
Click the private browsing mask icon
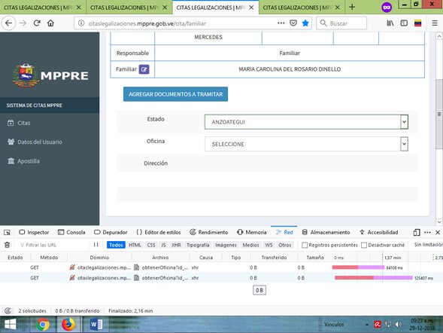coord(387,8)
